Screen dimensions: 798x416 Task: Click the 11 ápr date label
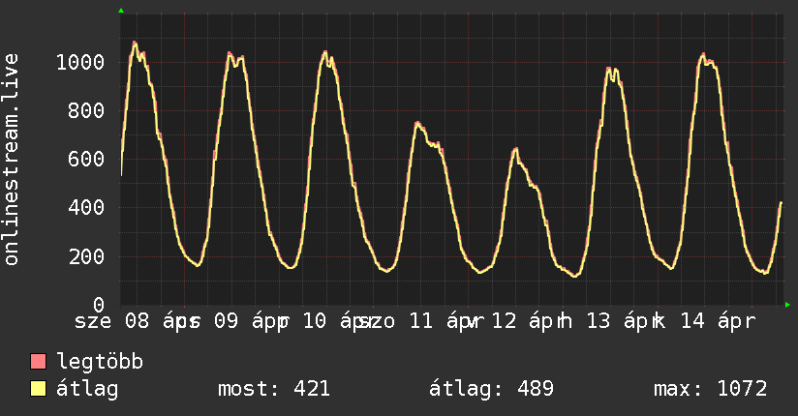coord(446,321)
